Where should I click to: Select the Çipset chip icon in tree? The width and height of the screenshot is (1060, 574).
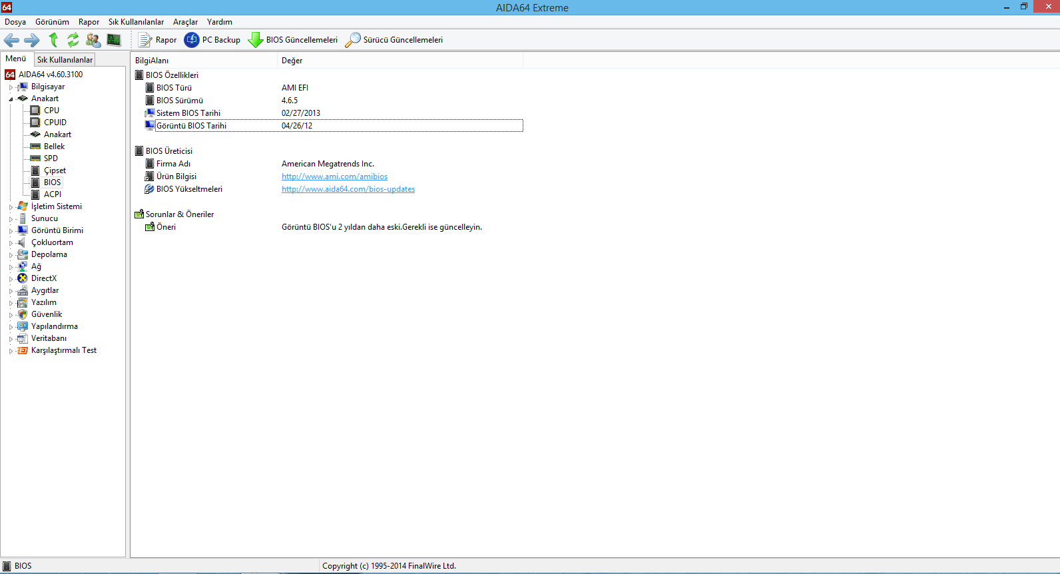[x=36, y=170]
